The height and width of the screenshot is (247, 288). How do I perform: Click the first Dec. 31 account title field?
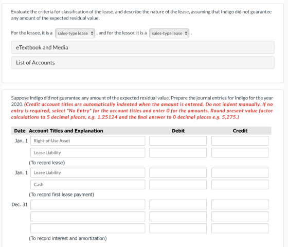(x=87, y=205)
